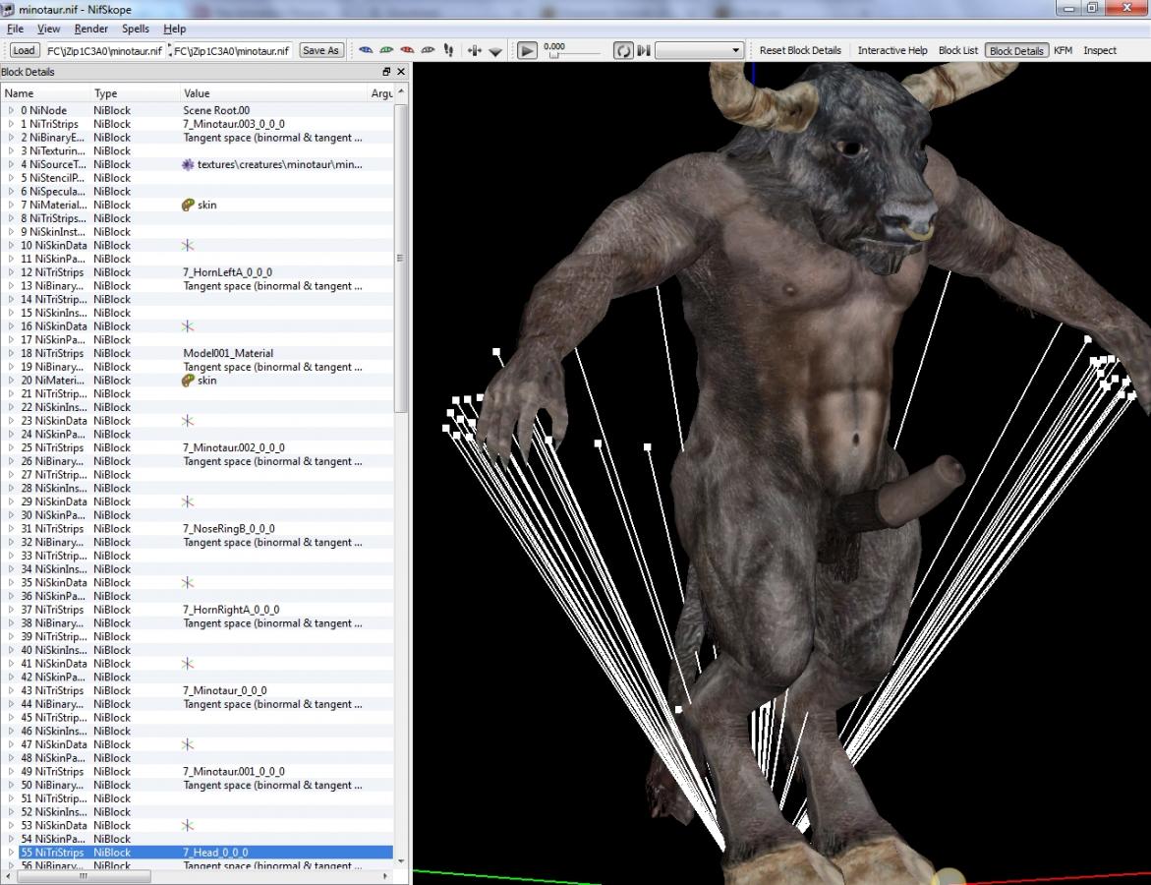Click the load file path field

click(104, 51)
